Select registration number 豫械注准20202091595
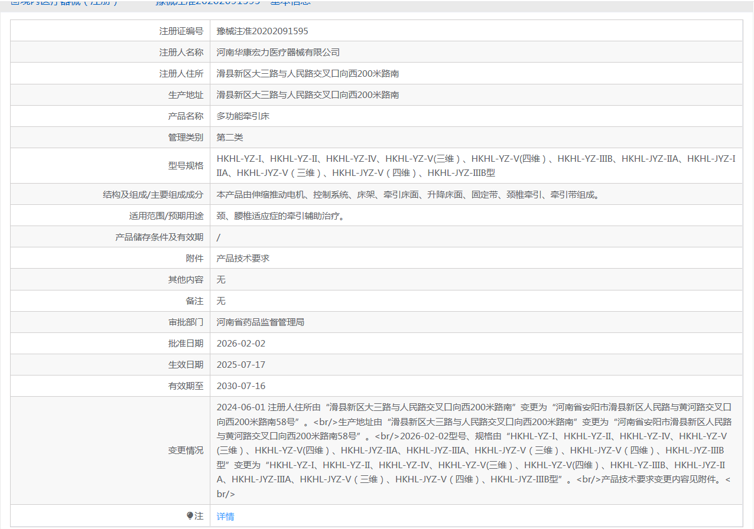This screenshot has width=754, height=529. pyautogui.click(x=262, y=31)
